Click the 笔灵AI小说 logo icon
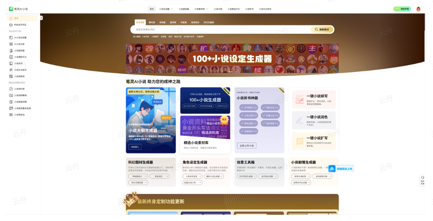 pos(11,9)
